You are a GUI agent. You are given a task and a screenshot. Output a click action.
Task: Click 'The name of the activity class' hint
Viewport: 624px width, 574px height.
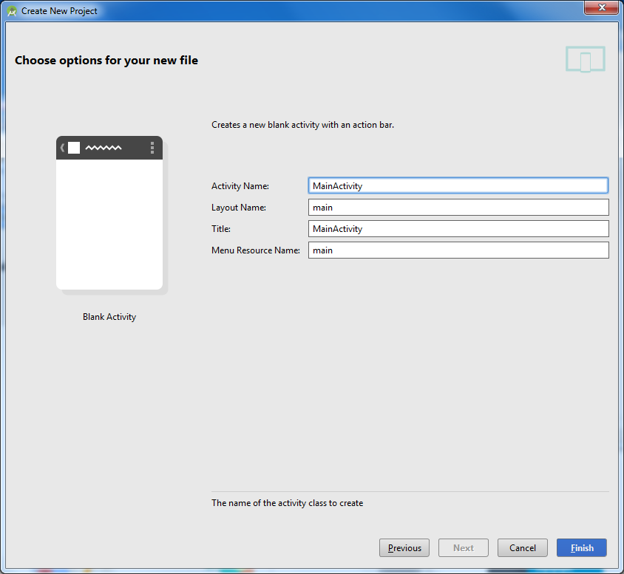(x=287, y=503)
